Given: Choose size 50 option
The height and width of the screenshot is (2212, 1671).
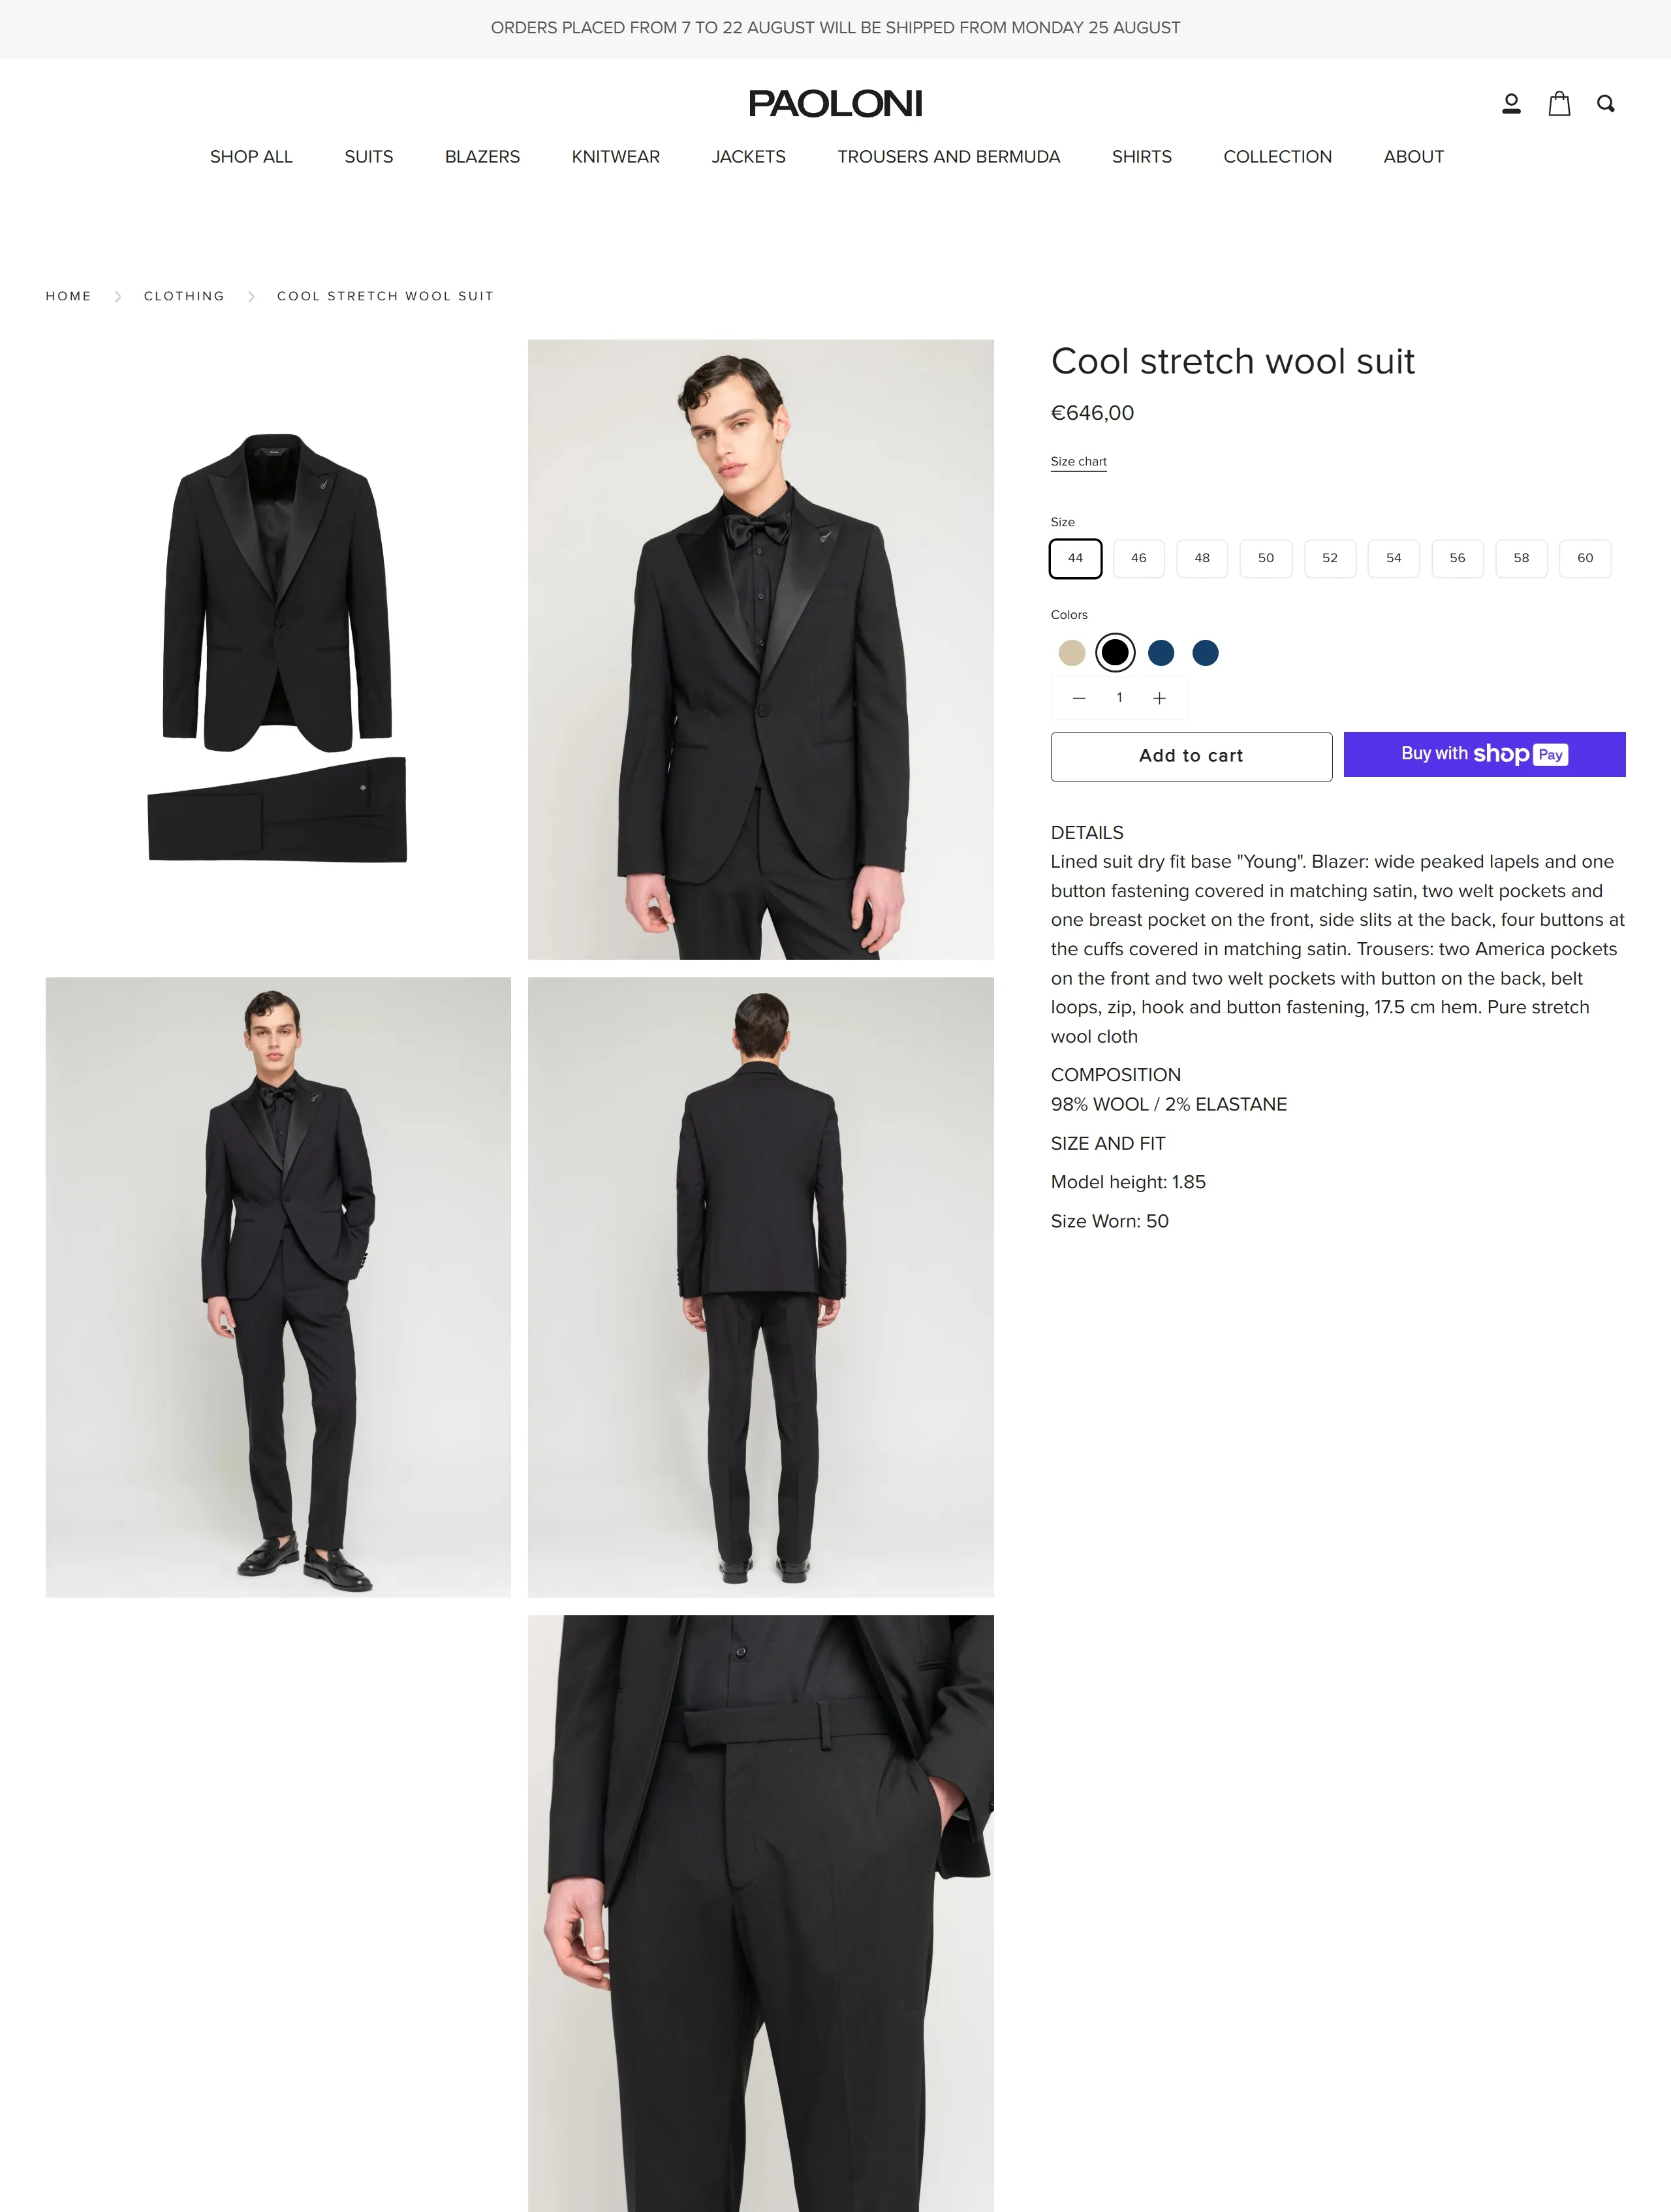Looking at the screenshot, I should (1266, 558).
